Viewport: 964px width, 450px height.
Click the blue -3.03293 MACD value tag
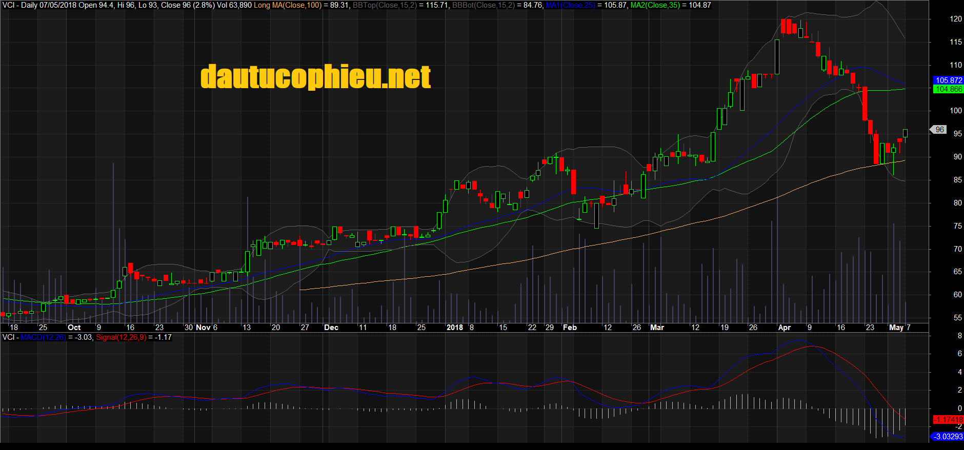point(948,437)
